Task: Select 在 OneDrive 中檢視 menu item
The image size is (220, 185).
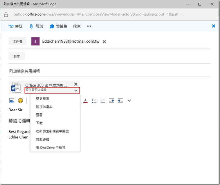Action: tap(51, 148)
